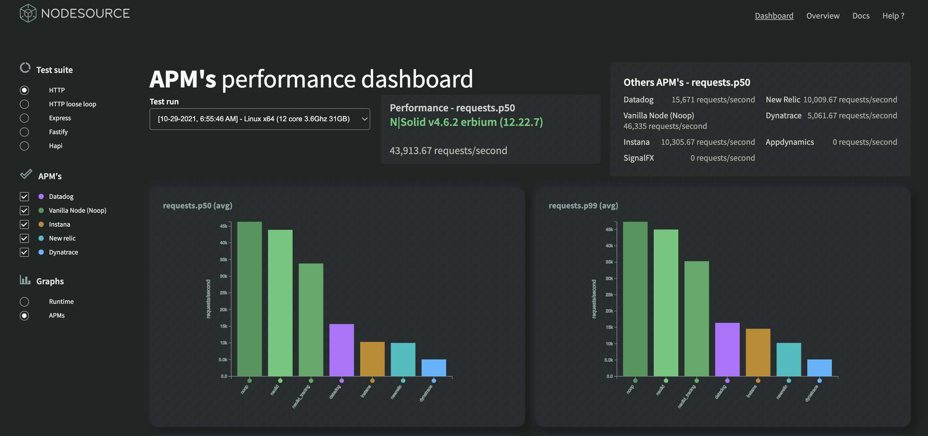Image resolution: width=928 pixels, height=436 pixels.
Task: Open the Overview nav item
Action: [x=823, y=16]
